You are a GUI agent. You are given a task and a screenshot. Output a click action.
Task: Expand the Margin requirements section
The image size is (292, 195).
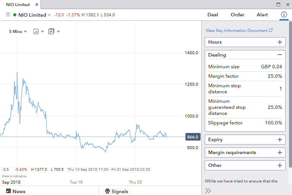tap(280, 153)
